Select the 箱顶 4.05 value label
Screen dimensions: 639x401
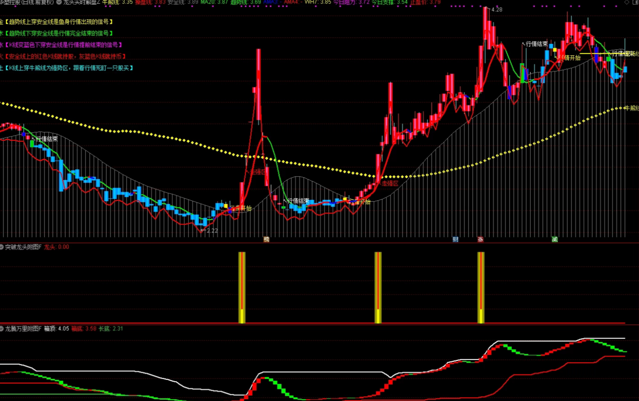tap(57, 328)
